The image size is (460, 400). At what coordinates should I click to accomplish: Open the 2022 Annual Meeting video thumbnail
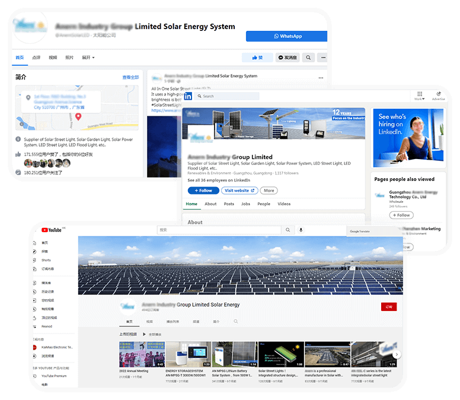[x=142, y=354]
